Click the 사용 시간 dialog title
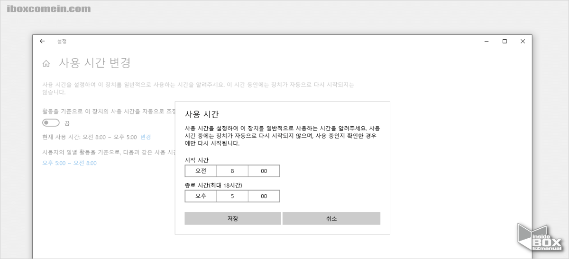 pyautogui.click(x=202, y=114)
